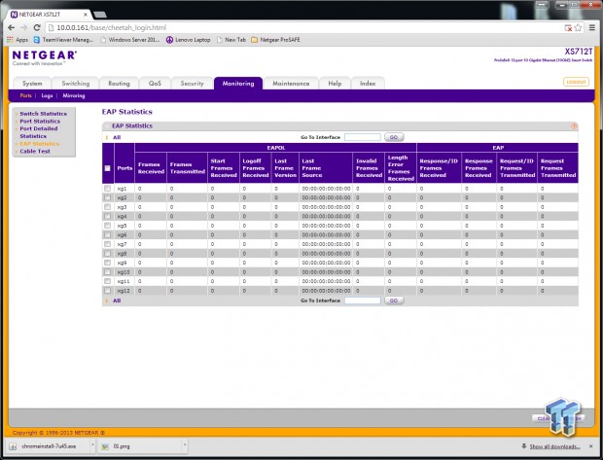Check the box for port xg2
Image resolution: width=603 pixels, height=460 pixels.
(x=107, y=197)
